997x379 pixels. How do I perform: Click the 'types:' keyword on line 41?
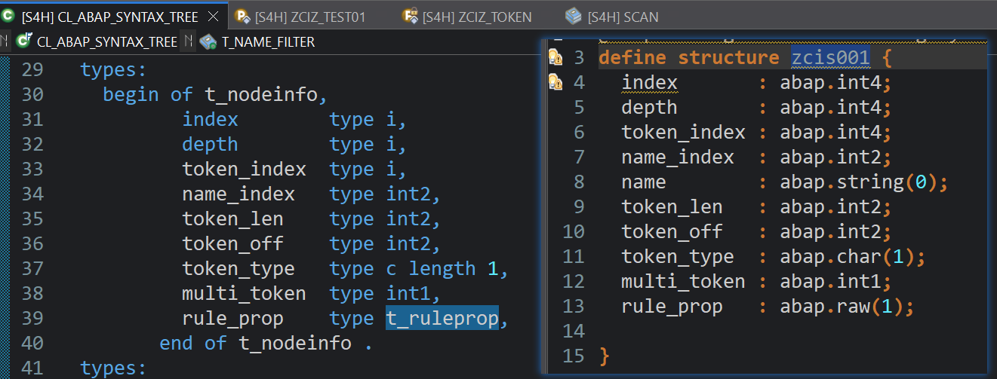[113, 368]
